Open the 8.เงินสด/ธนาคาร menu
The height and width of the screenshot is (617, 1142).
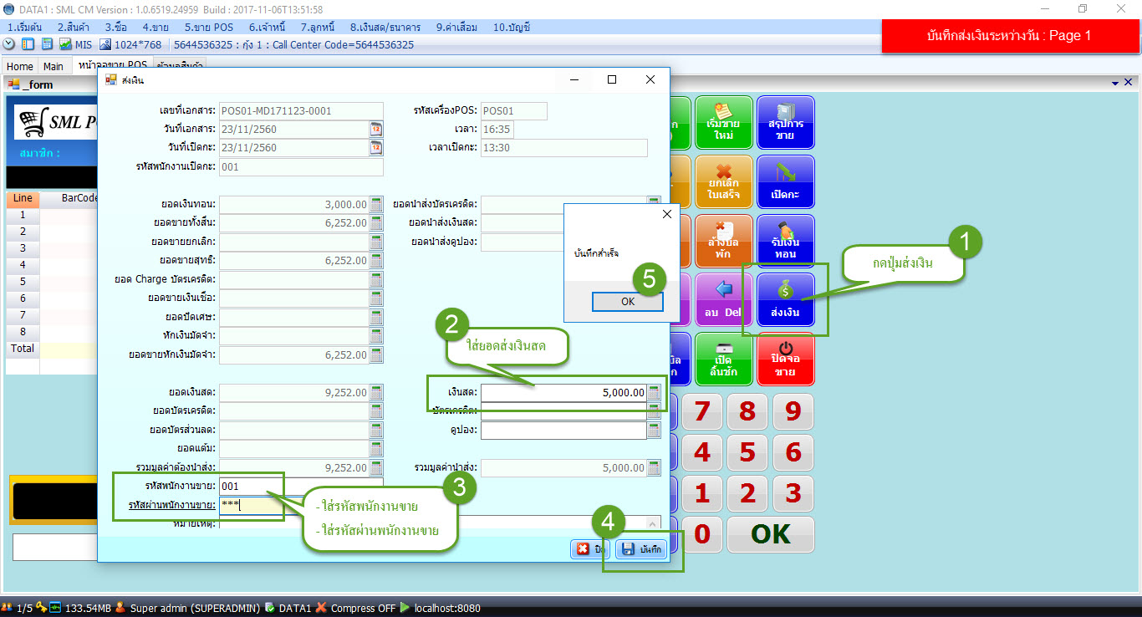(x=385, y=27)
